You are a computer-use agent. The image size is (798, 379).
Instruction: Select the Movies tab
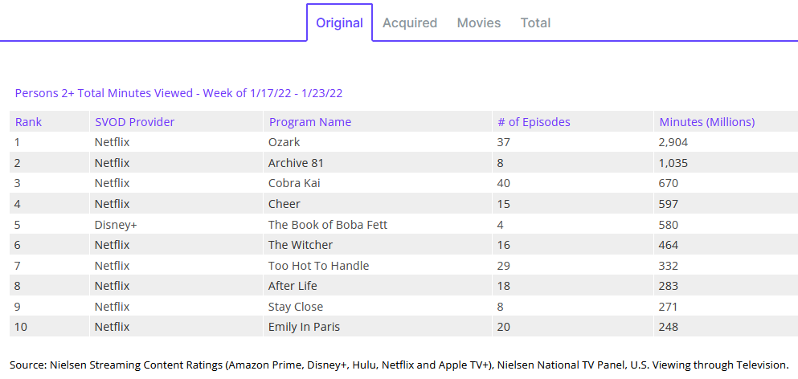479,22
